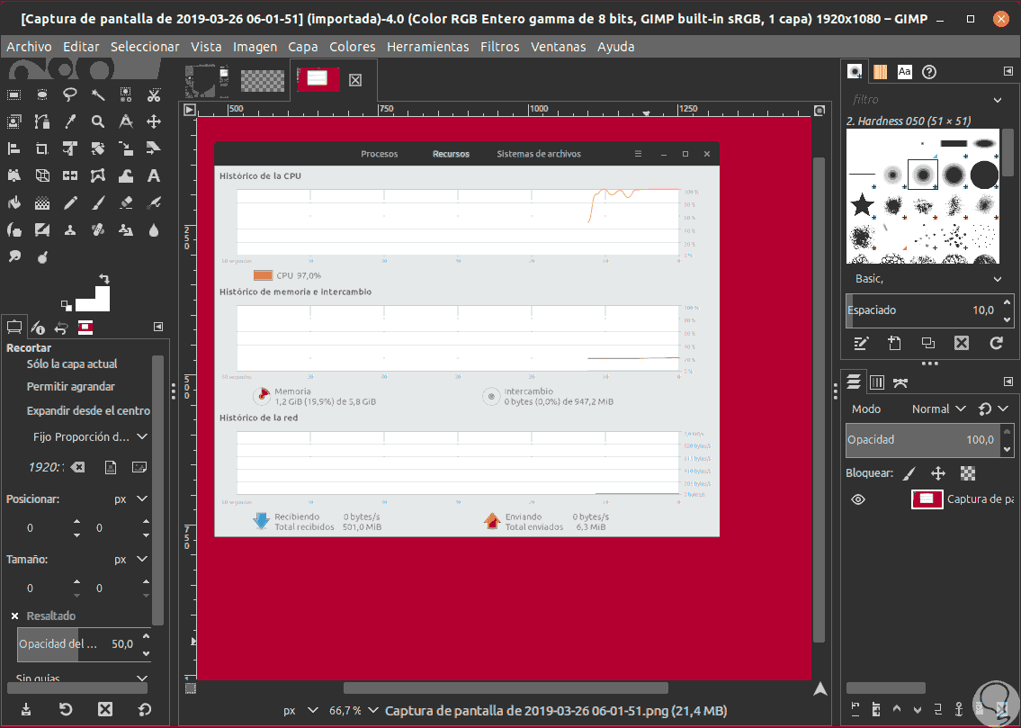Select the Bucket Fill tool

click(x=13, y=203)
